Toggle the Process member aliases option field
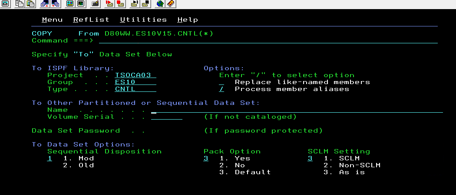The width and height of the screenshot is (456, 195). pos(221,89)
